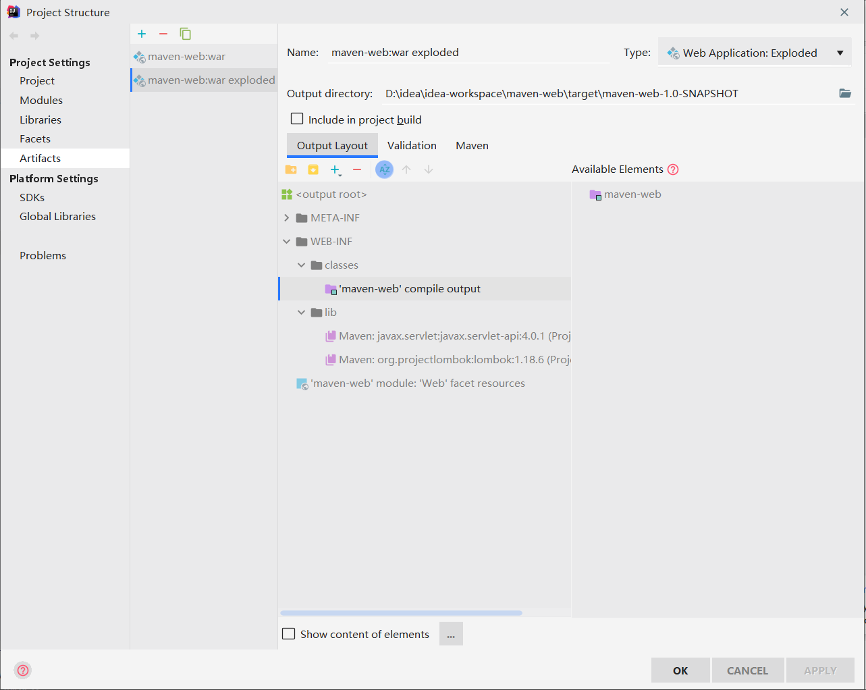Create archive in output layout

[x=313, y=169]
